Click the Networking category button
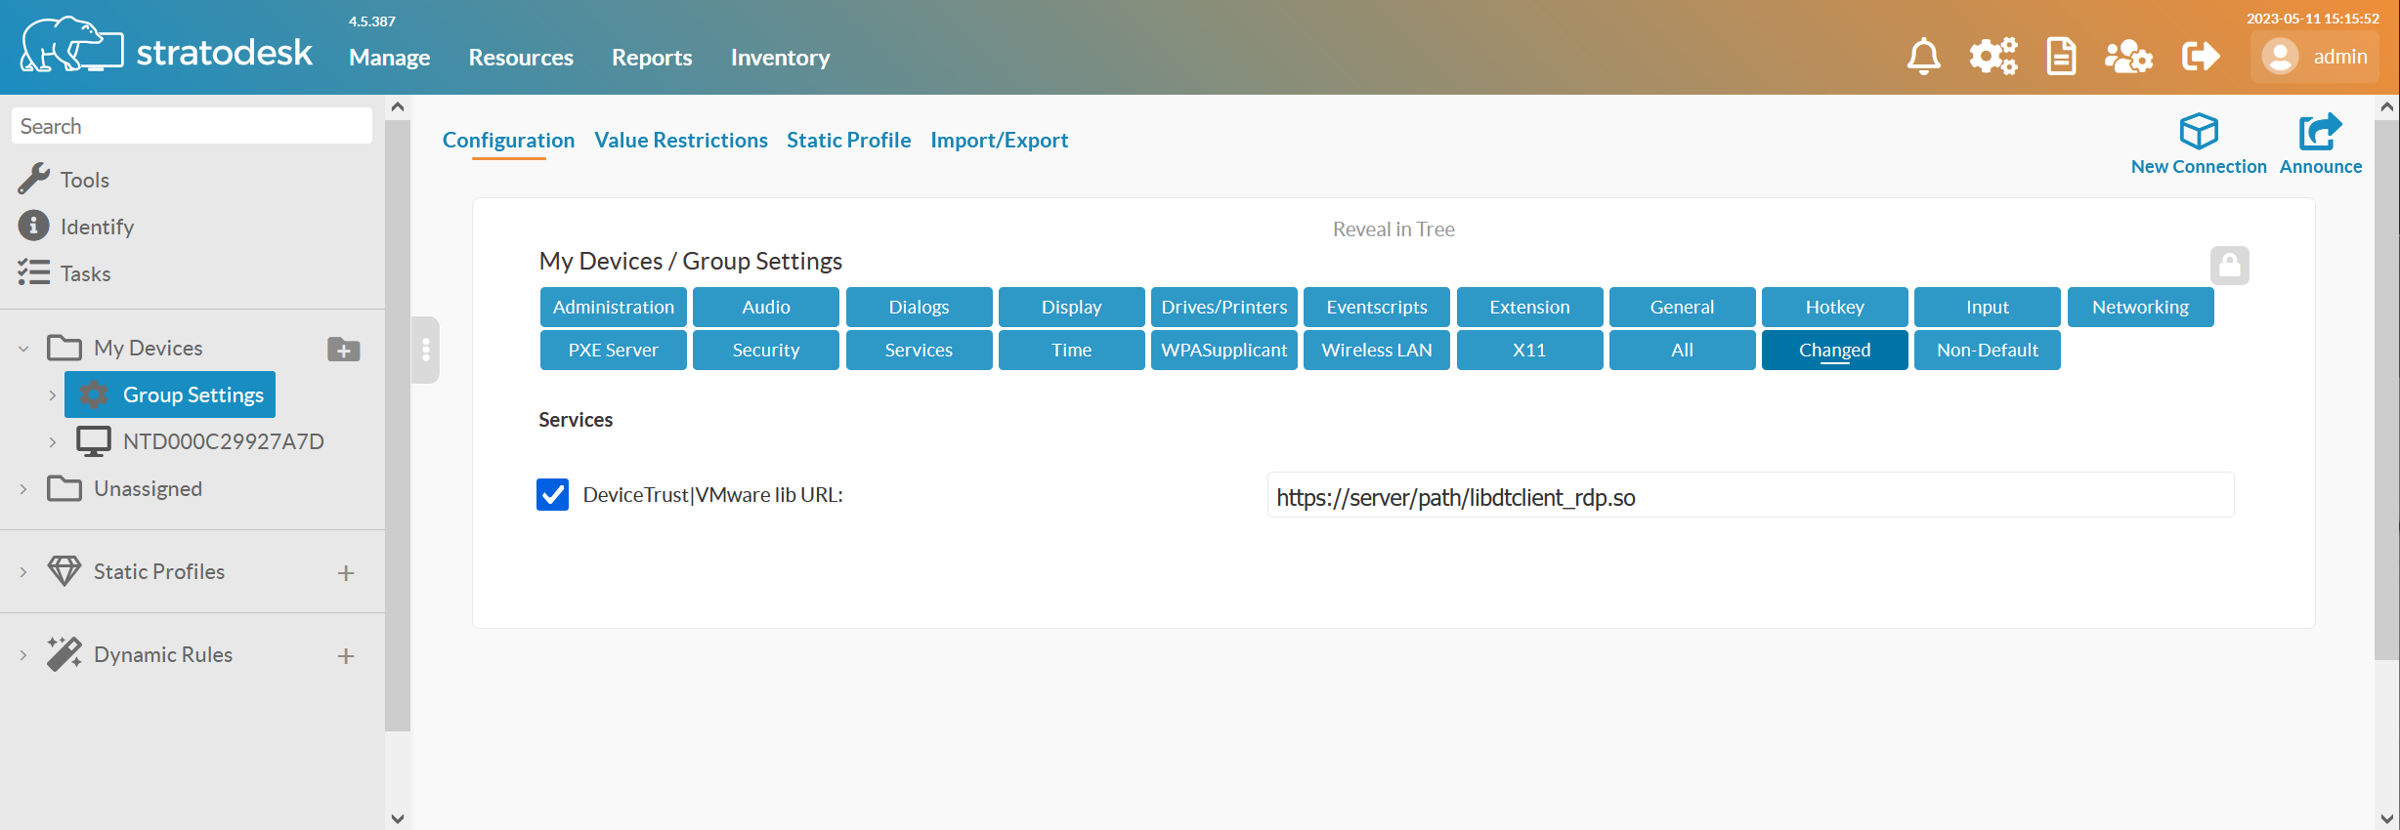Screen dimensions: 2400x830 (x=2140, y=308)
